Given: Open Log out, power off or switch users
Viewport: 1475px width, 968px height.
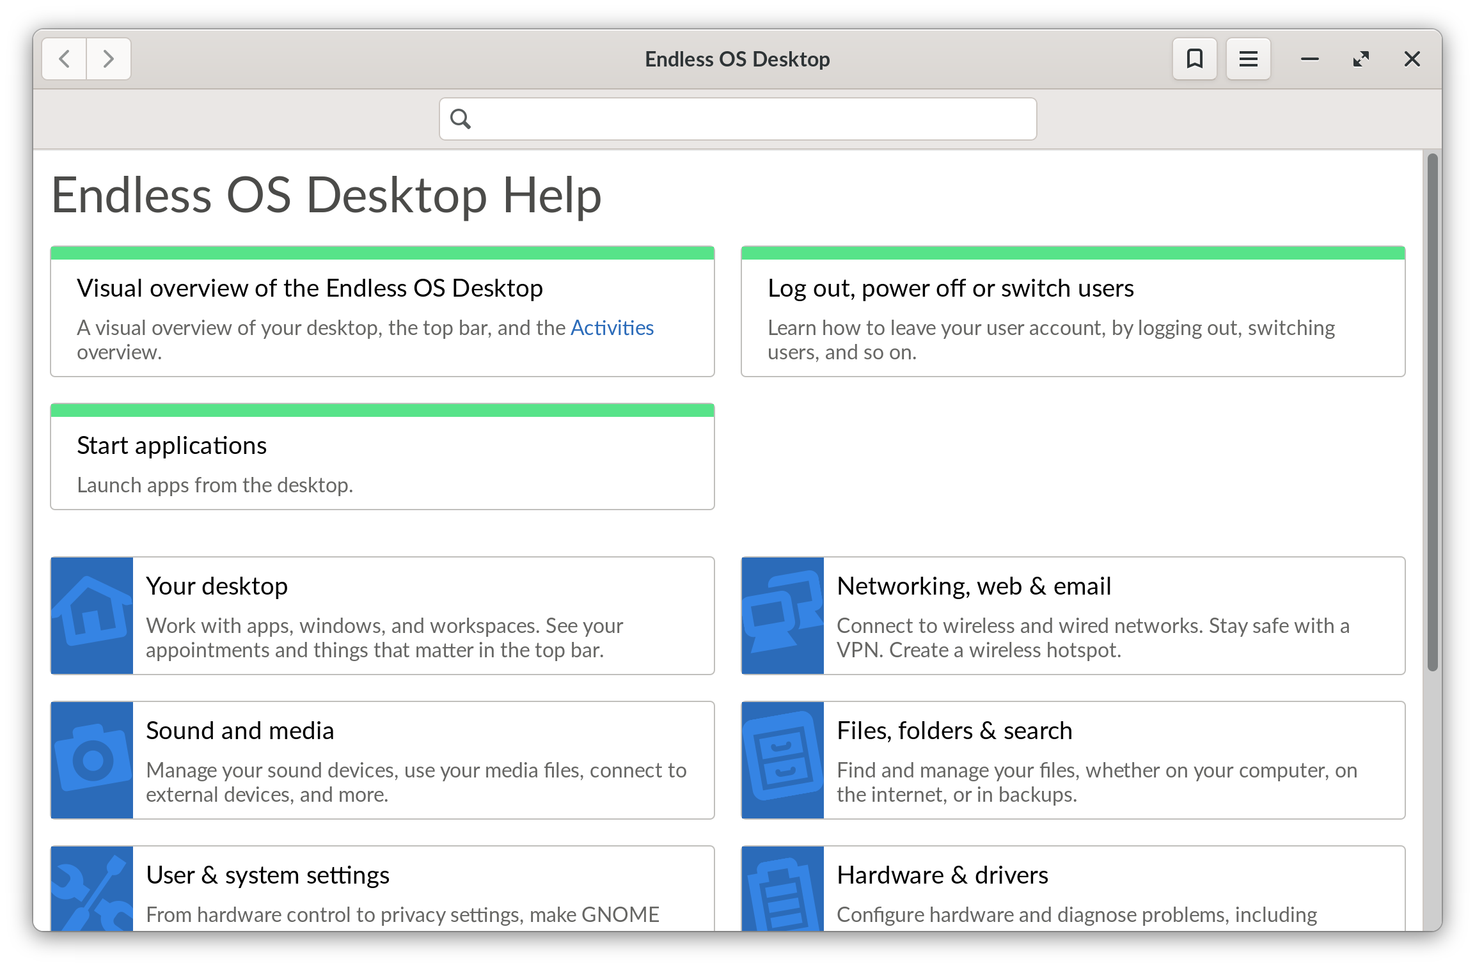Looking at the screenshot, I should pyautogui.click(x=1073, y=311).
